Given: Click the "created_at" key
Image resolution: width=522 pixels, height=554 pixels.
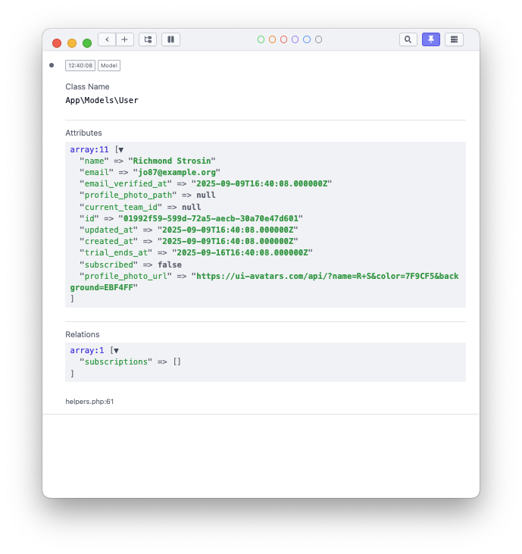Looking at the screenshot, I should (109, 241).
